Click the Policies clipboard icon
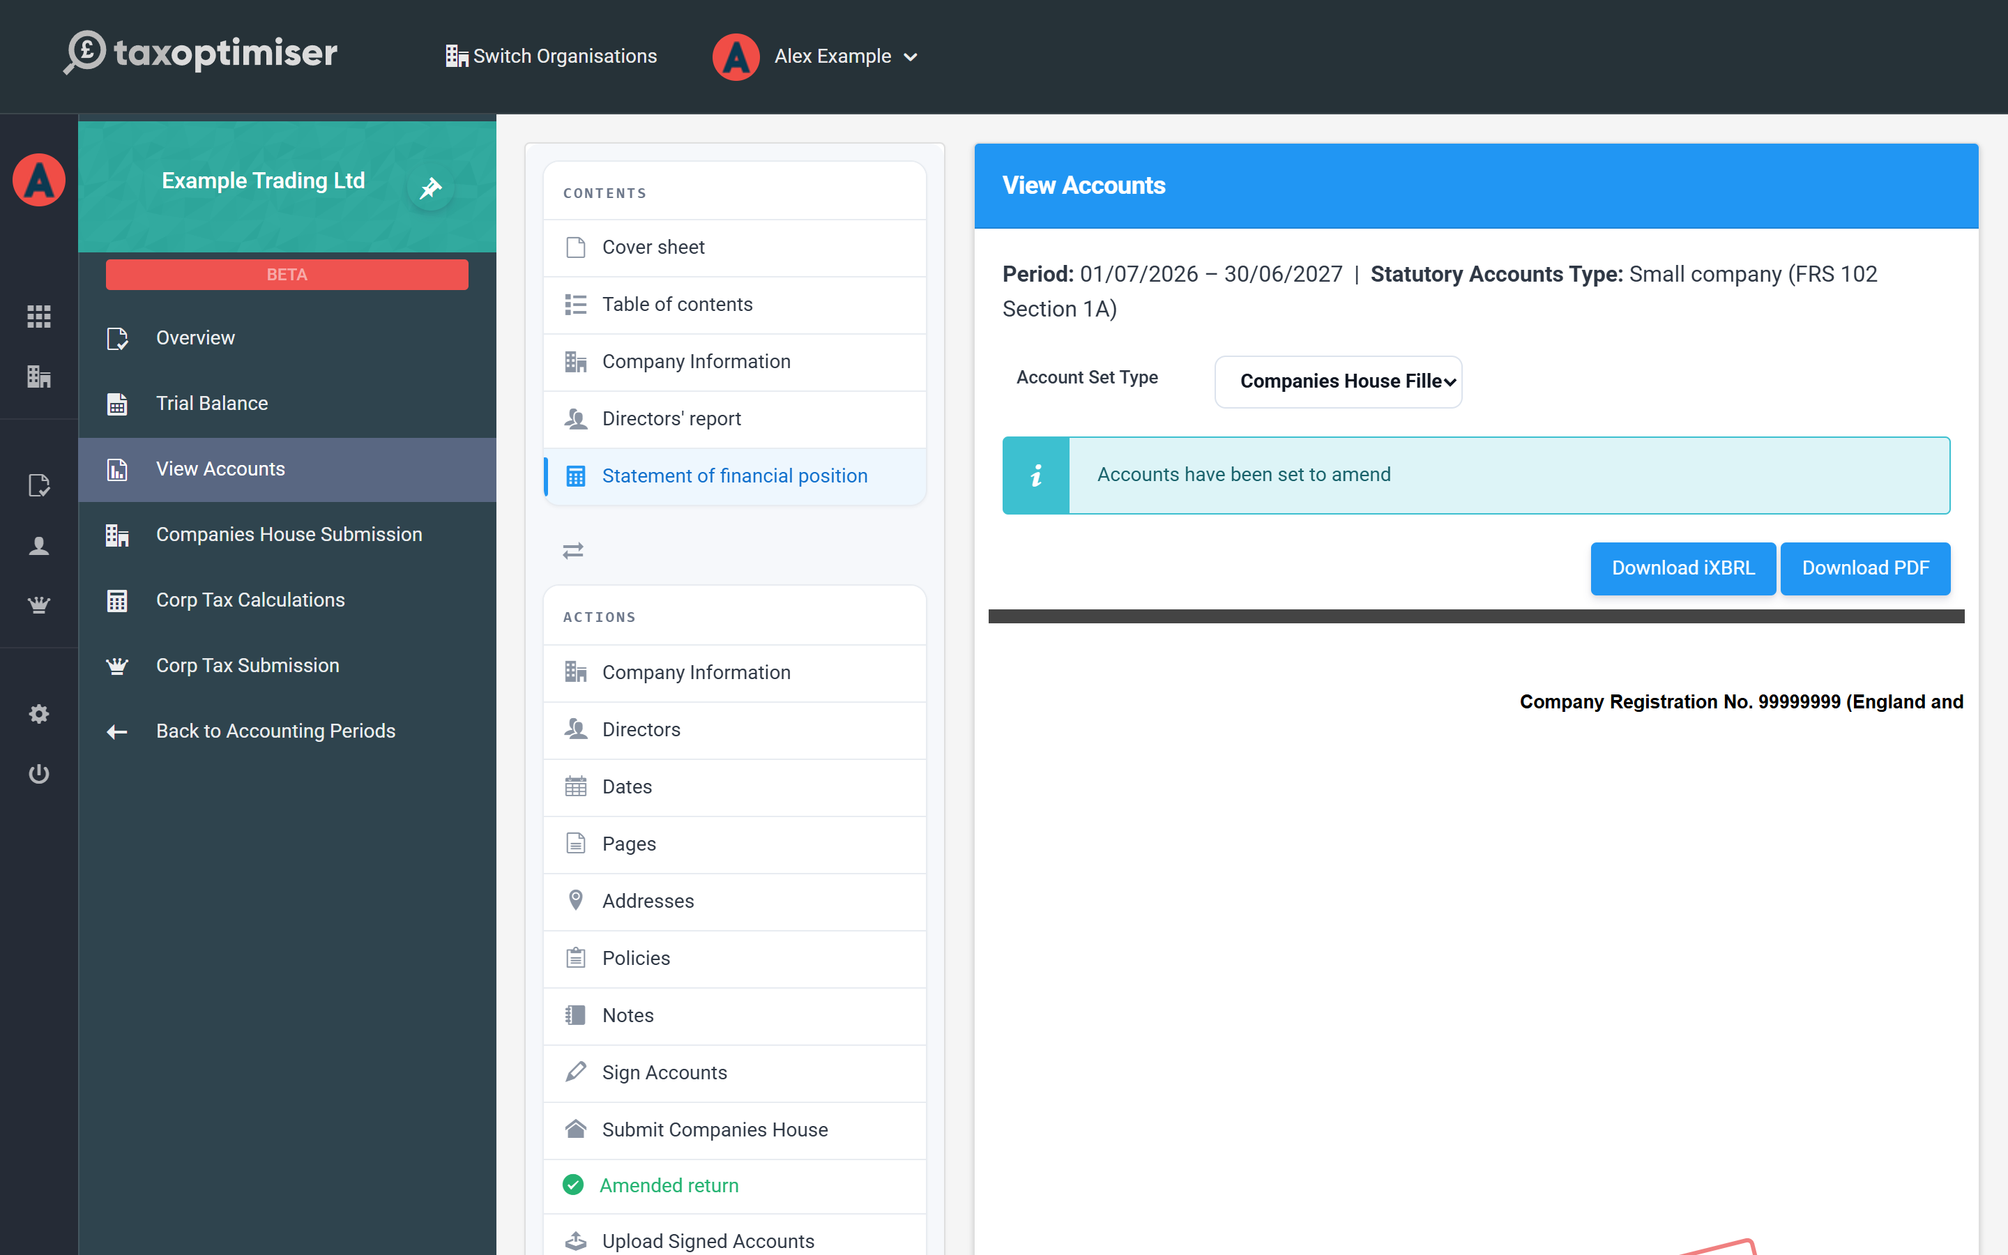Screen dimensions: 2008x1255 576,958
